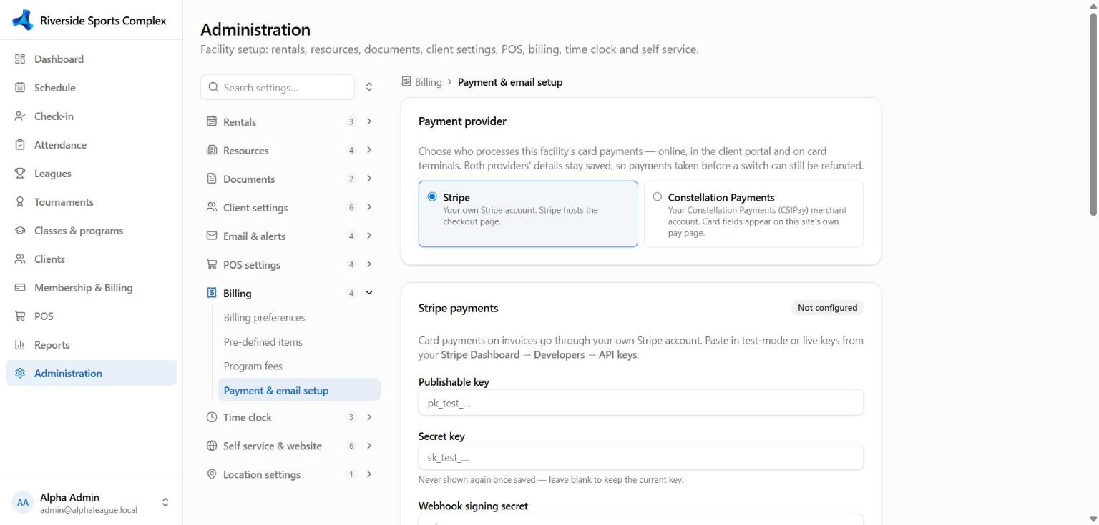Open the Time clock settings group
This screenshot has height=525, width=1099.
point(290,417)
